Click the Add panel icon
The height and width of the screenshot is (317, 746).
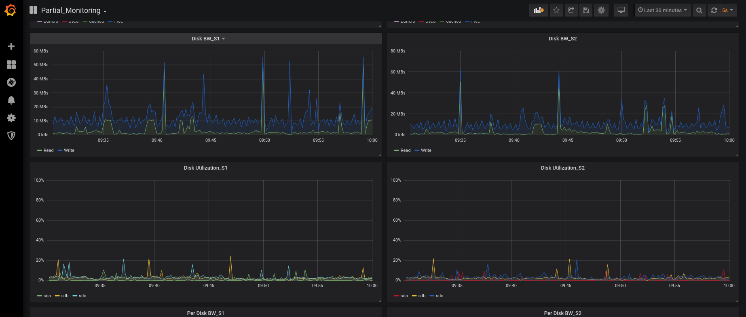(539, 10)
